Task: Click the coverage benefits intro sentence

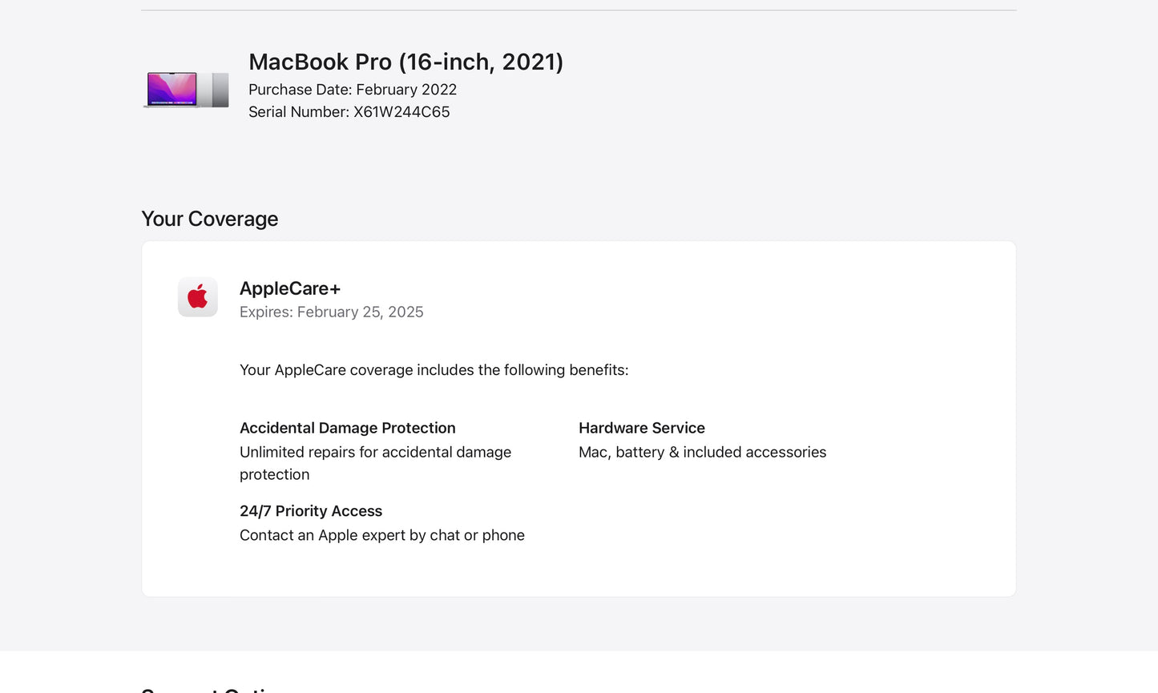Action: click(434, 370)
